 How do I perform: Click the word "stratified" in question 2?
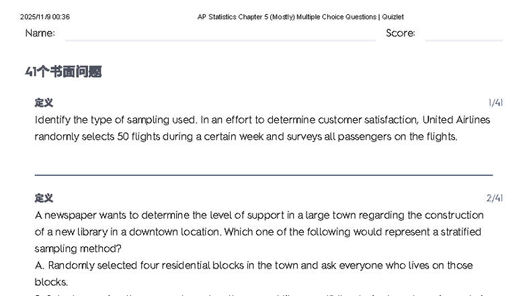458,232
